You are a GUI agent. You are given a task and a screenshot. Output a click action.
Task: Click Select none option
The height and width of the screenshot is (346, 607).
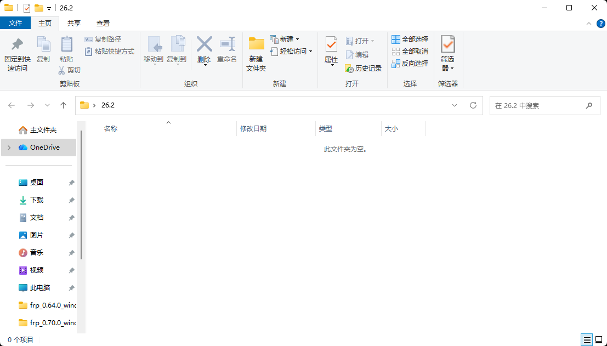(x=410, y=52)
